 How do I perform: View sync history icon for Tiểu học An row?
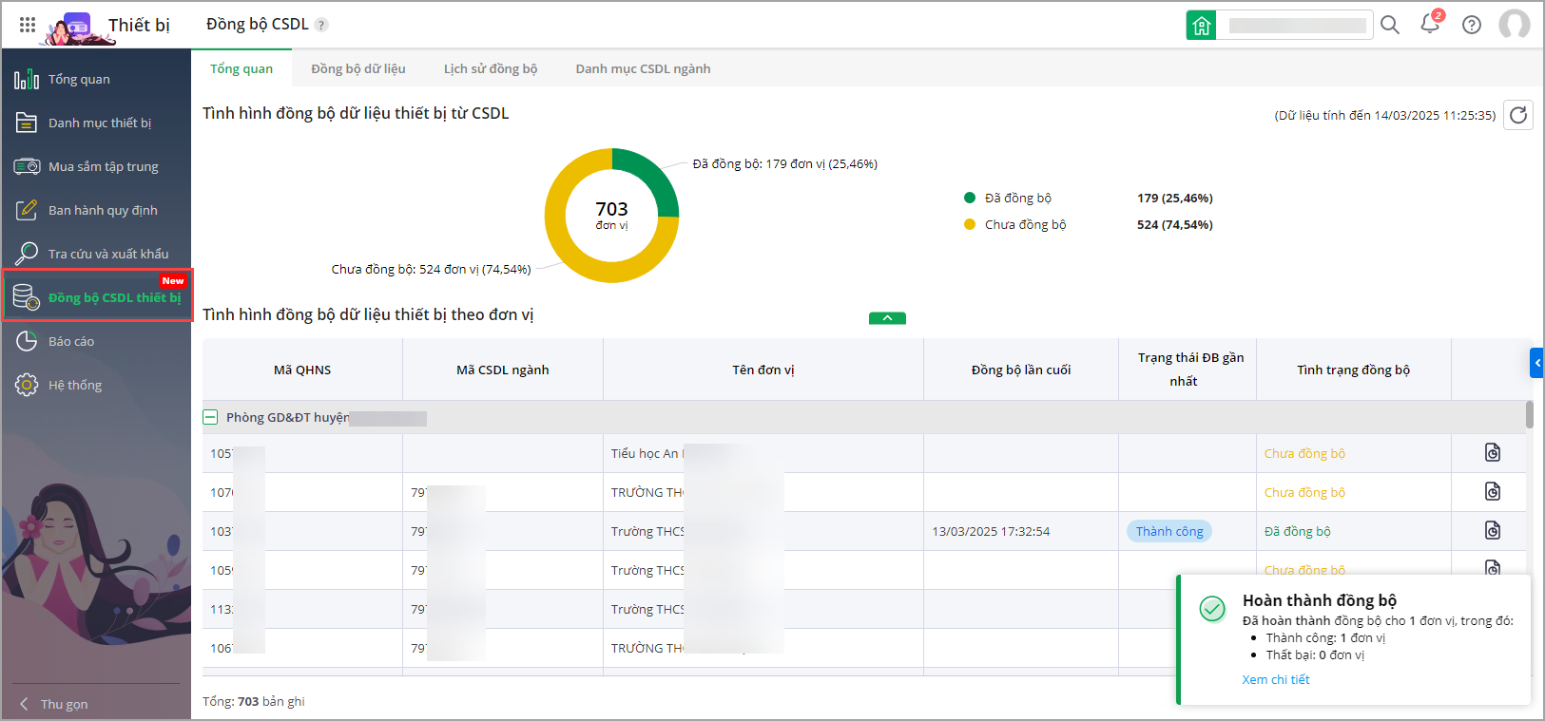click(x=1492, y=453)
